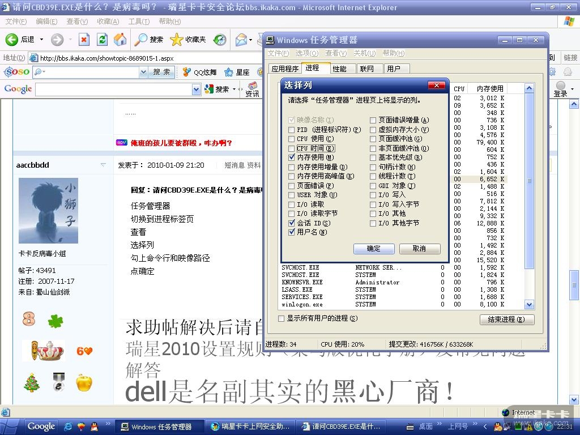
Task: Click the ADV ad icon beside red link
Action: click(122, 142)
